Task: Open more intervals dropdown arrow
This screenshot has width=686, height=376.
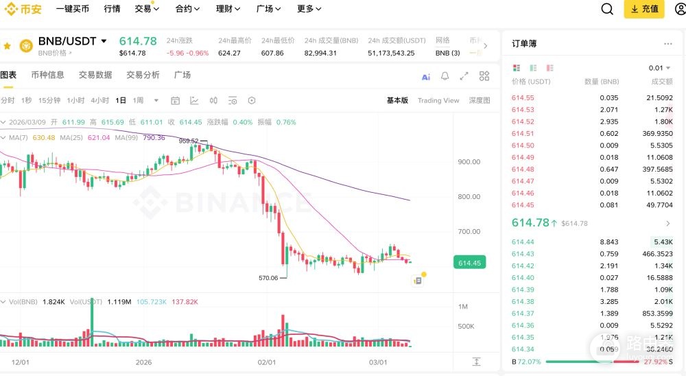Action: point(156,100)
